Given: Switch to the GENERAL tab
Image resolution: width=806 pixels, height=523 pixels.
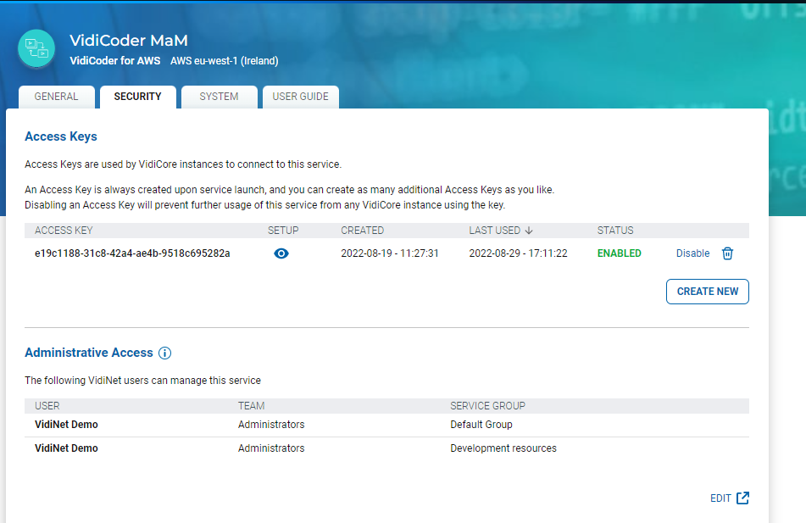Looking at the screenshot, I should click(x=56, y=97).
